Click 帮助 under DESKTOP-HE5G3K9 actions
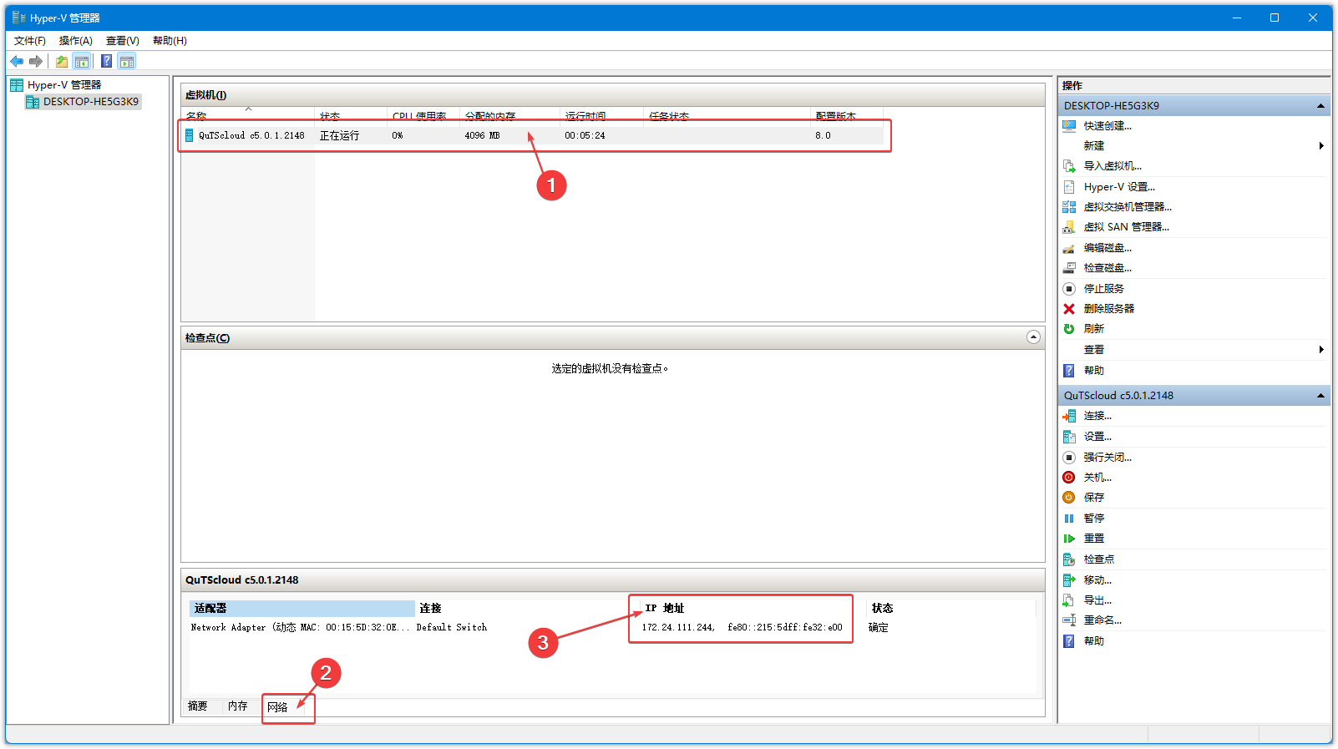The height and width of the screenshot is (749, 1338). pos(1093,371)
